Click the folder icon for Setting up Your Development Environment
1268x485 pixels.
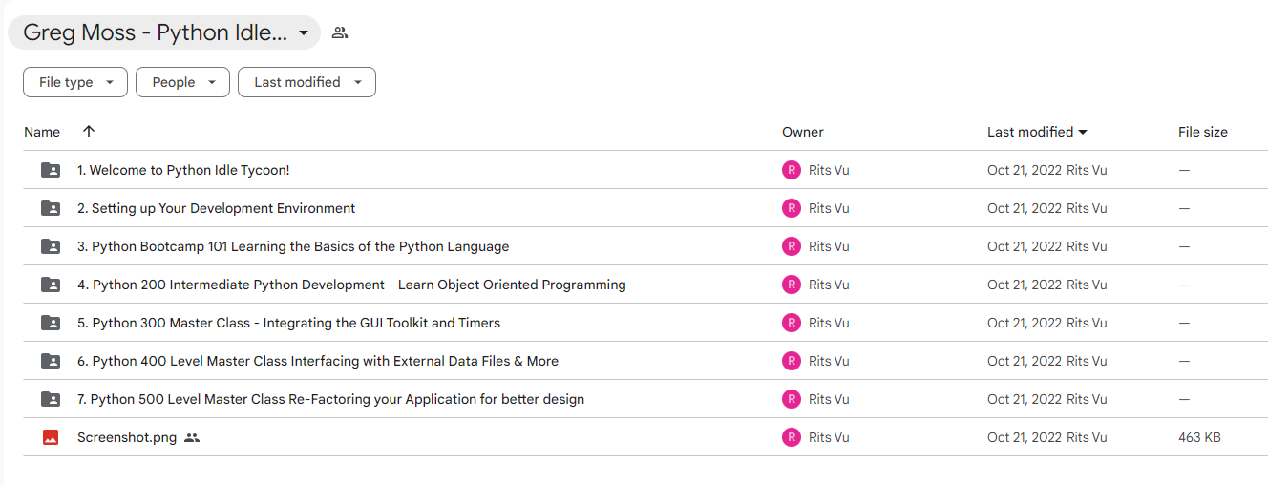51,208
